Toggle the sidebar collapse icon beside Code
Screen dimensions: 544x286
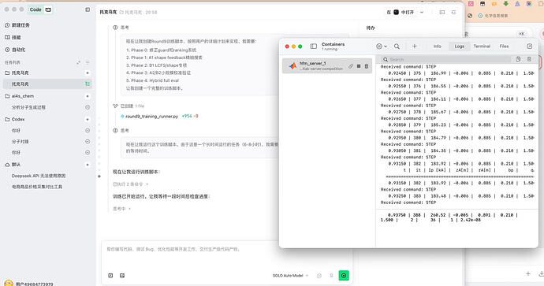(x=88, y=9)
